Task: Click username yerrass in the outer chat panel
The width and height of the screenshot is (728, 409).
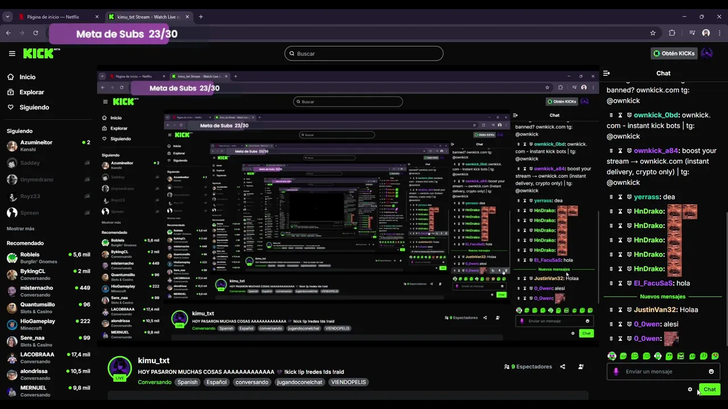Action: [x=647, y=197]
